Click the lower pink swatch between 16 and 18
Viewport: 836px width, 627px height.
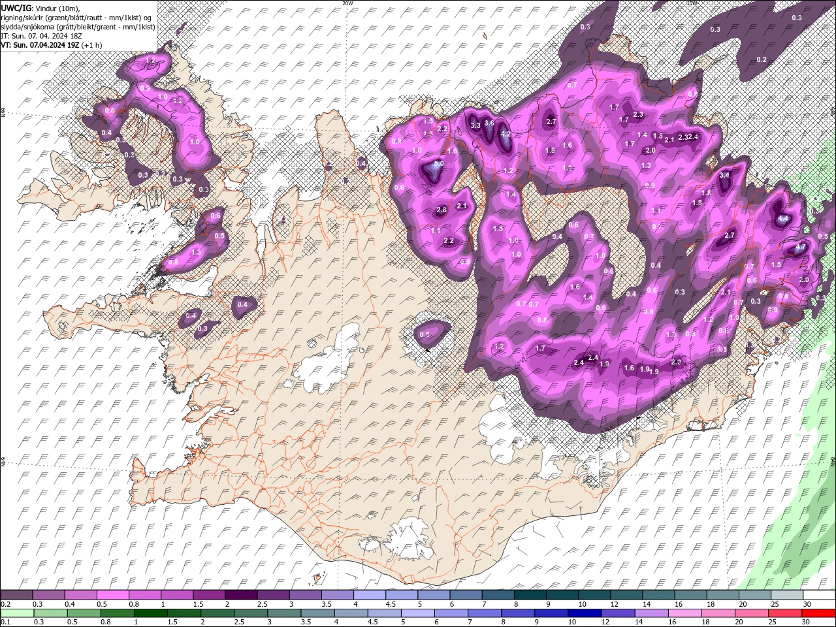686,613
